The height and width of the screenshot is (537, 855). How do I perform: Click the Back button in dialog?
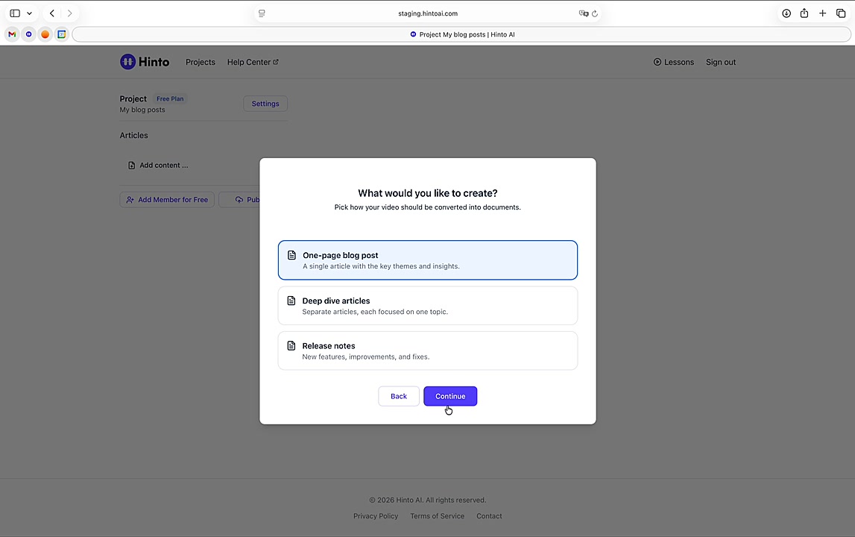399,396
